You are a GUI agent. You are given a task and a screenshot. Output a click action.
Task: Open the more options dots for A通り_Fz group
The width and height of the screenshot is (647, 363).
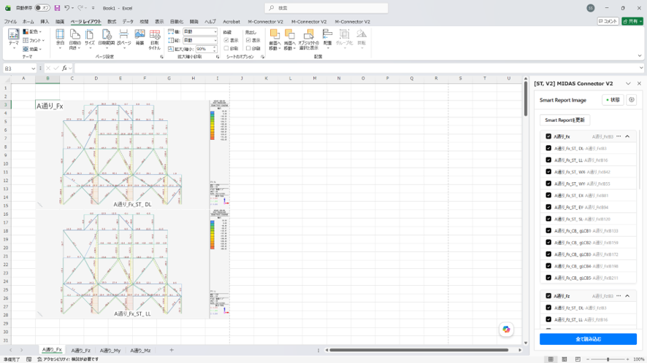(619, 296)
